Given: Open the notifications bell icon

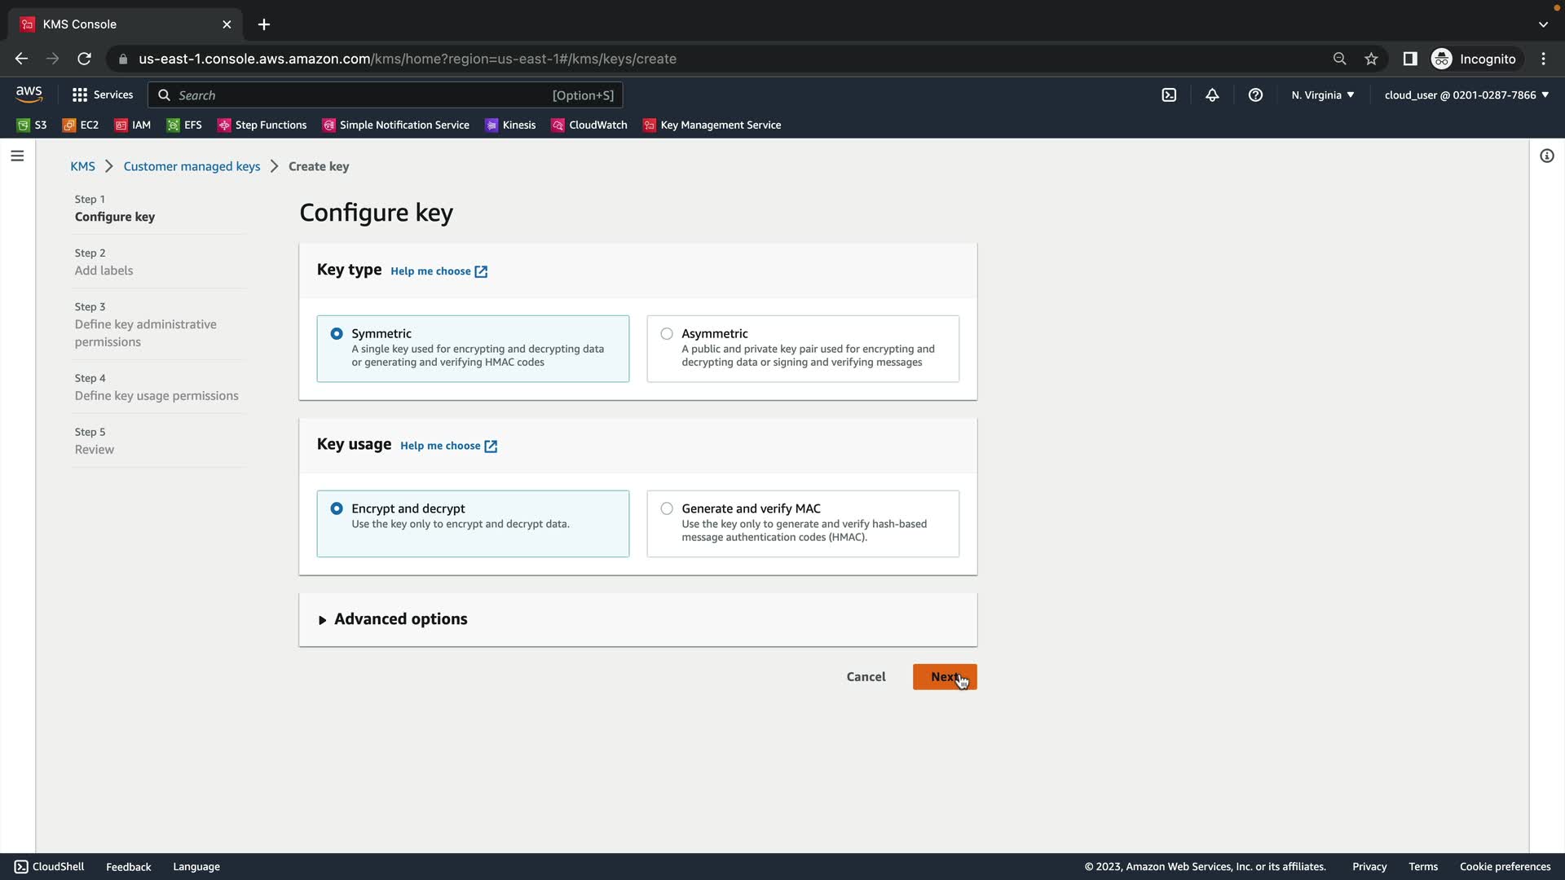Looking at the screenshot, I should point(1212,95).
